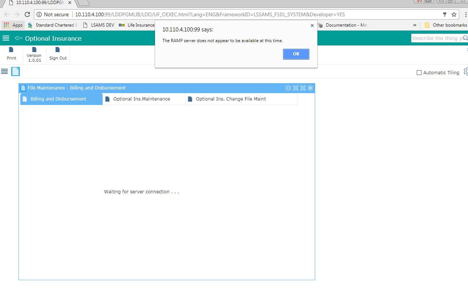Click the File Maintenance window title text
This screenshot has width=468, height=292.
pos(76,88)
